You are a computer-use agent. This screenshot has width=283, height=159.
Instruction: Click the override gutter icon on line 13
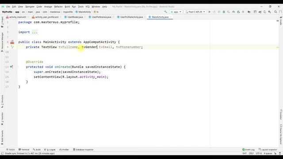click(x=11, y=67)
